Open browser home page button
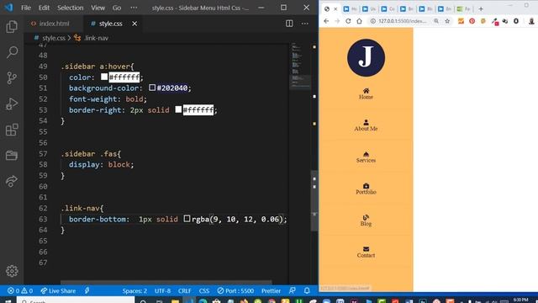Image resolution: width=538 pixels, height=303 pixels. tap(359, 21)
